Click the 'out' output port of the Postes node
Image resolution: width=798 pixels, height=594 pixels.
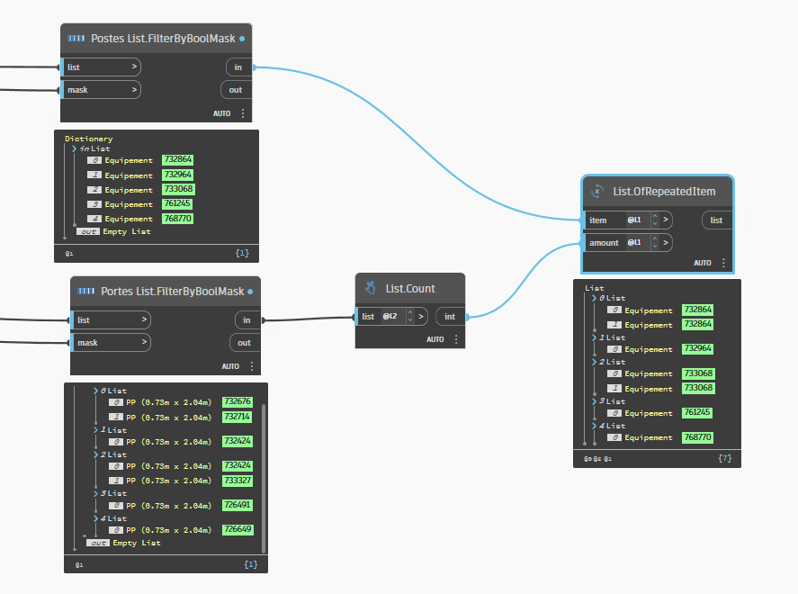(236, 90)
